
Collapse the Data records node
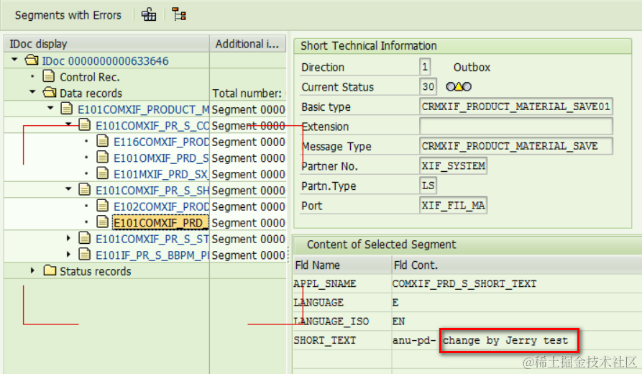pos(33,92)
